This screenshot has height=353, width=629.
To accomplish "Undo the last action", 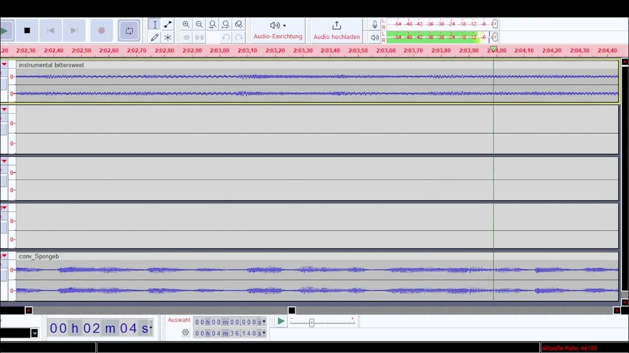I will click(226, 37).
